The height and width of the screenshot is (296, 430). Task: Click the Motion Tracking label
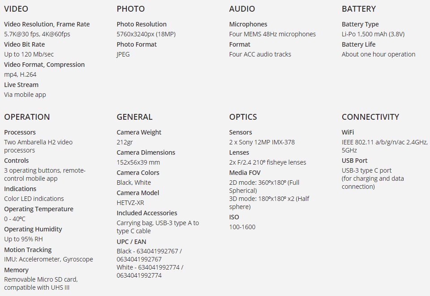pyautogui.click(x=28, y=250)
